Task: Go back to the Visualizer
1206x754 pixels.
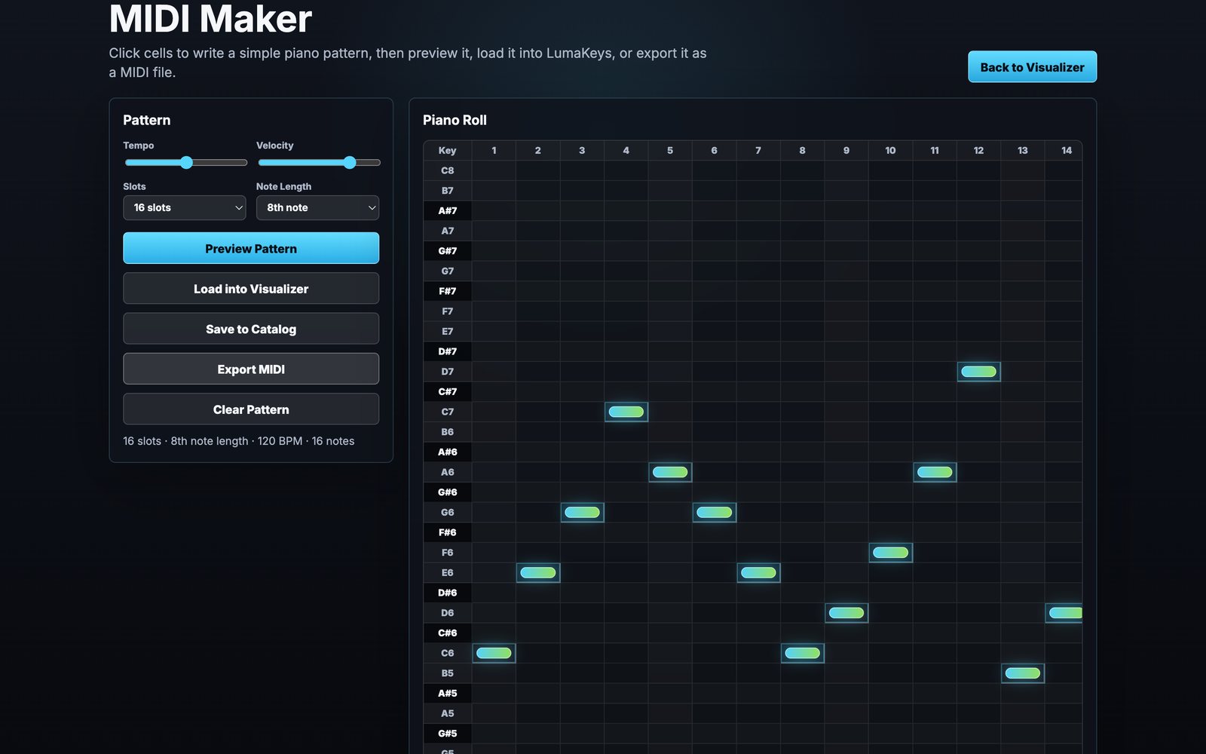Action: 1032,67
